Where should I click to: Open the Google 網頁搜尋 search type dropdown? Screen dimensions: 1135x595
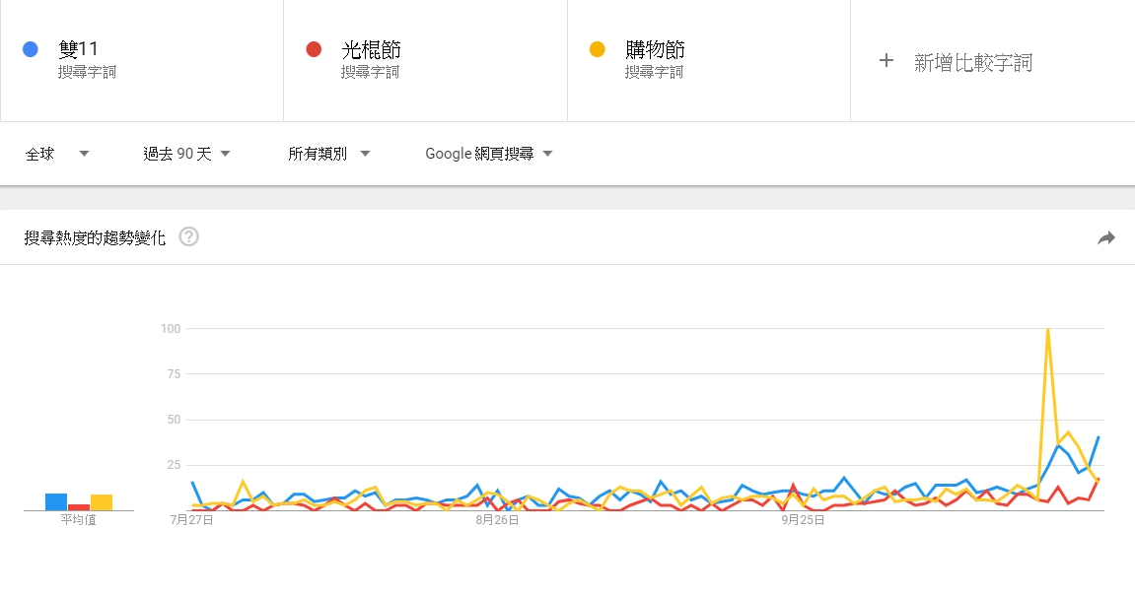[x=489, y=154]
